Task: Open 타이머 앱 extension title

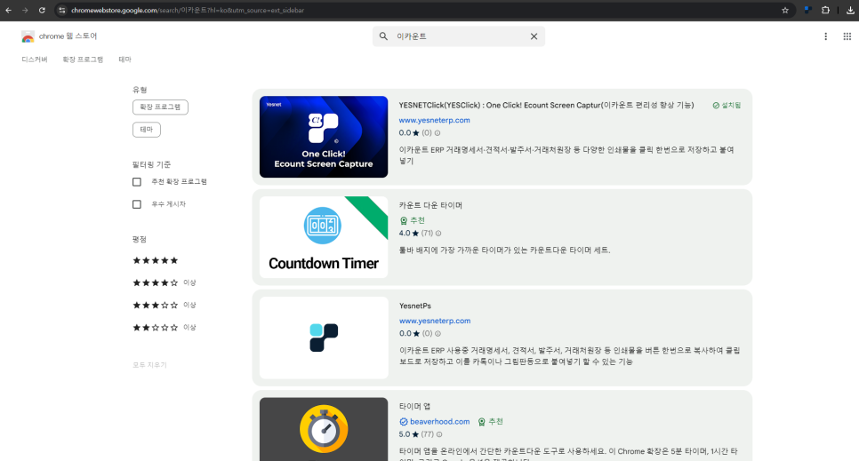Action: click(414, 406)
